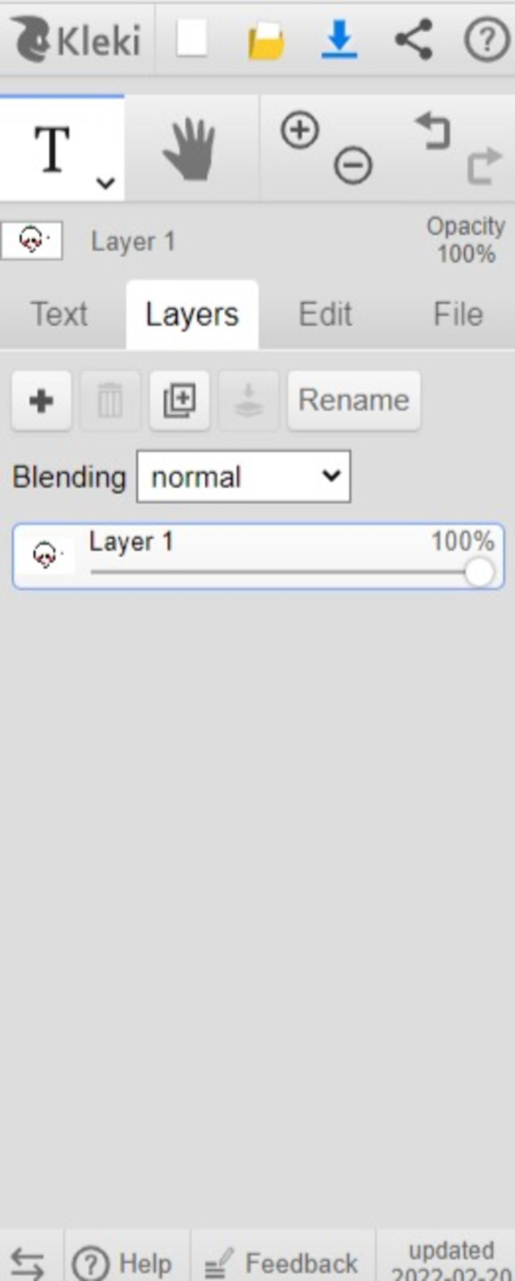Save image with the download arrow
Screen dimensions: 515x1281
point(339,39)
